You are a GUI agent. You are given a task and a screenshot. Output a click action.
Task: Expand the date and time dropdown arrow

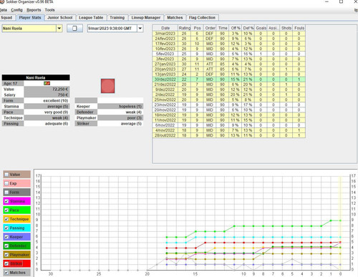tap(140, 29)
